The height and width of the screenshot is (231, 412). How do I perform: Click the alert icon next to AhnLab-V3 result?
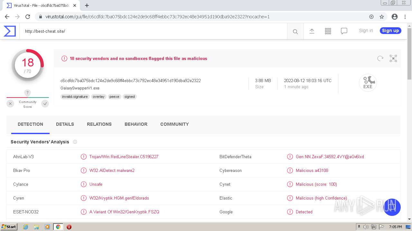pyautogui.click(x=84, y=157)
